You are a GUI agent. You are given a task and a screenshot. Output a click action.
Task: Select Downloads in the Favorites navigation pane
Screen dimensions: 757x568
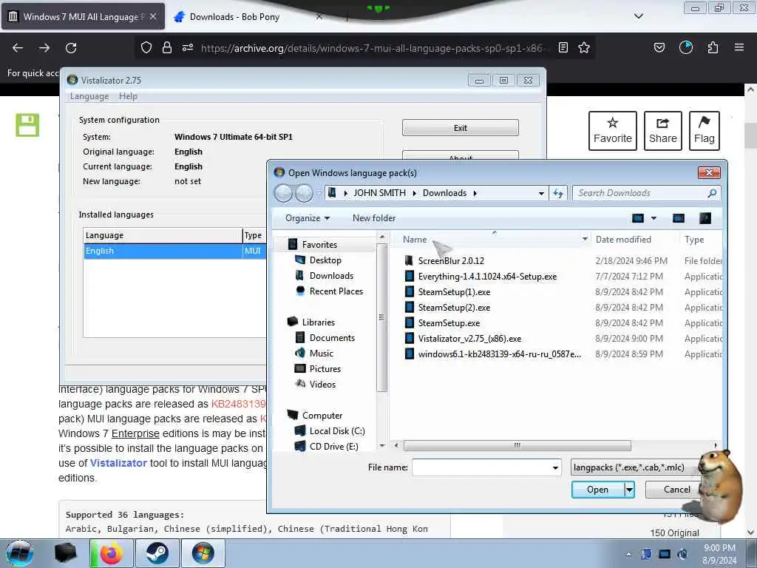coord(325,275)
